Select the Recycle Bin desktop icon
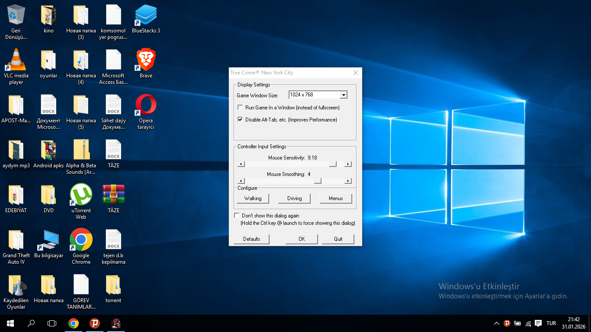Image resolution: width=591 pixels, height=332 pixels. click(x=16, y=22)
